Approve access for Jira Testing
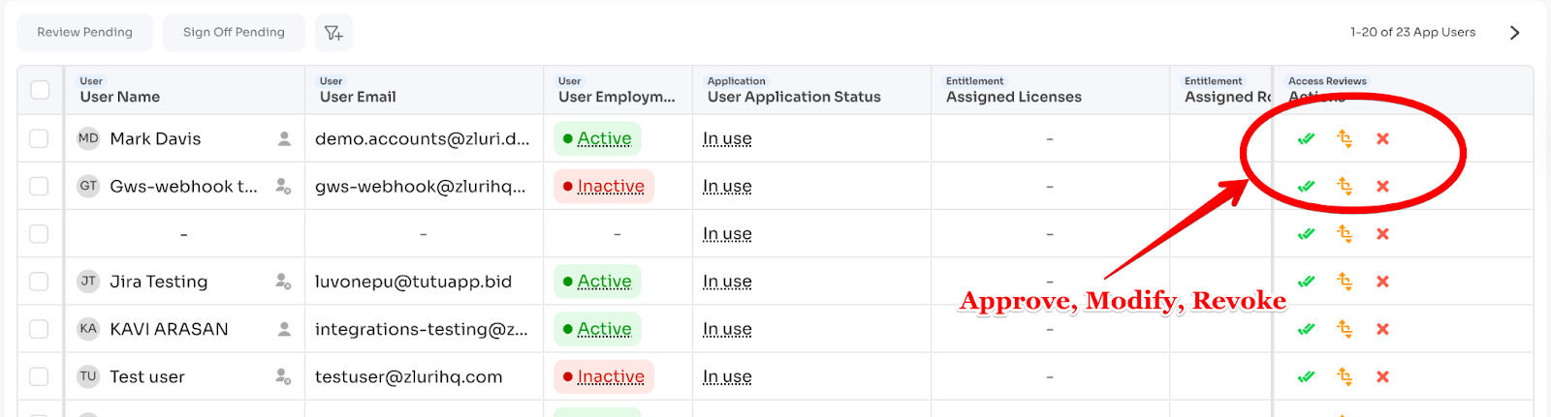The height and width of the screenshot is (417, 1551). point(1306,282)
